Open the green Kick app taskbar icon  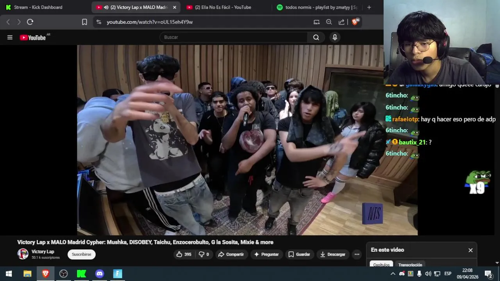81,274
